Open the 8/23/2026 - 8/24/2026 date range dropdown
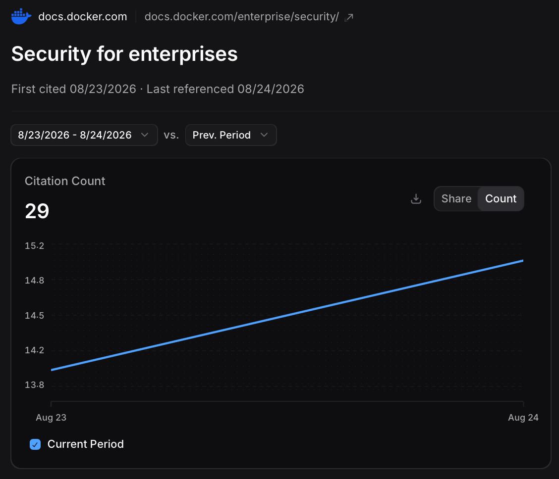 click(x=84, y=135)
